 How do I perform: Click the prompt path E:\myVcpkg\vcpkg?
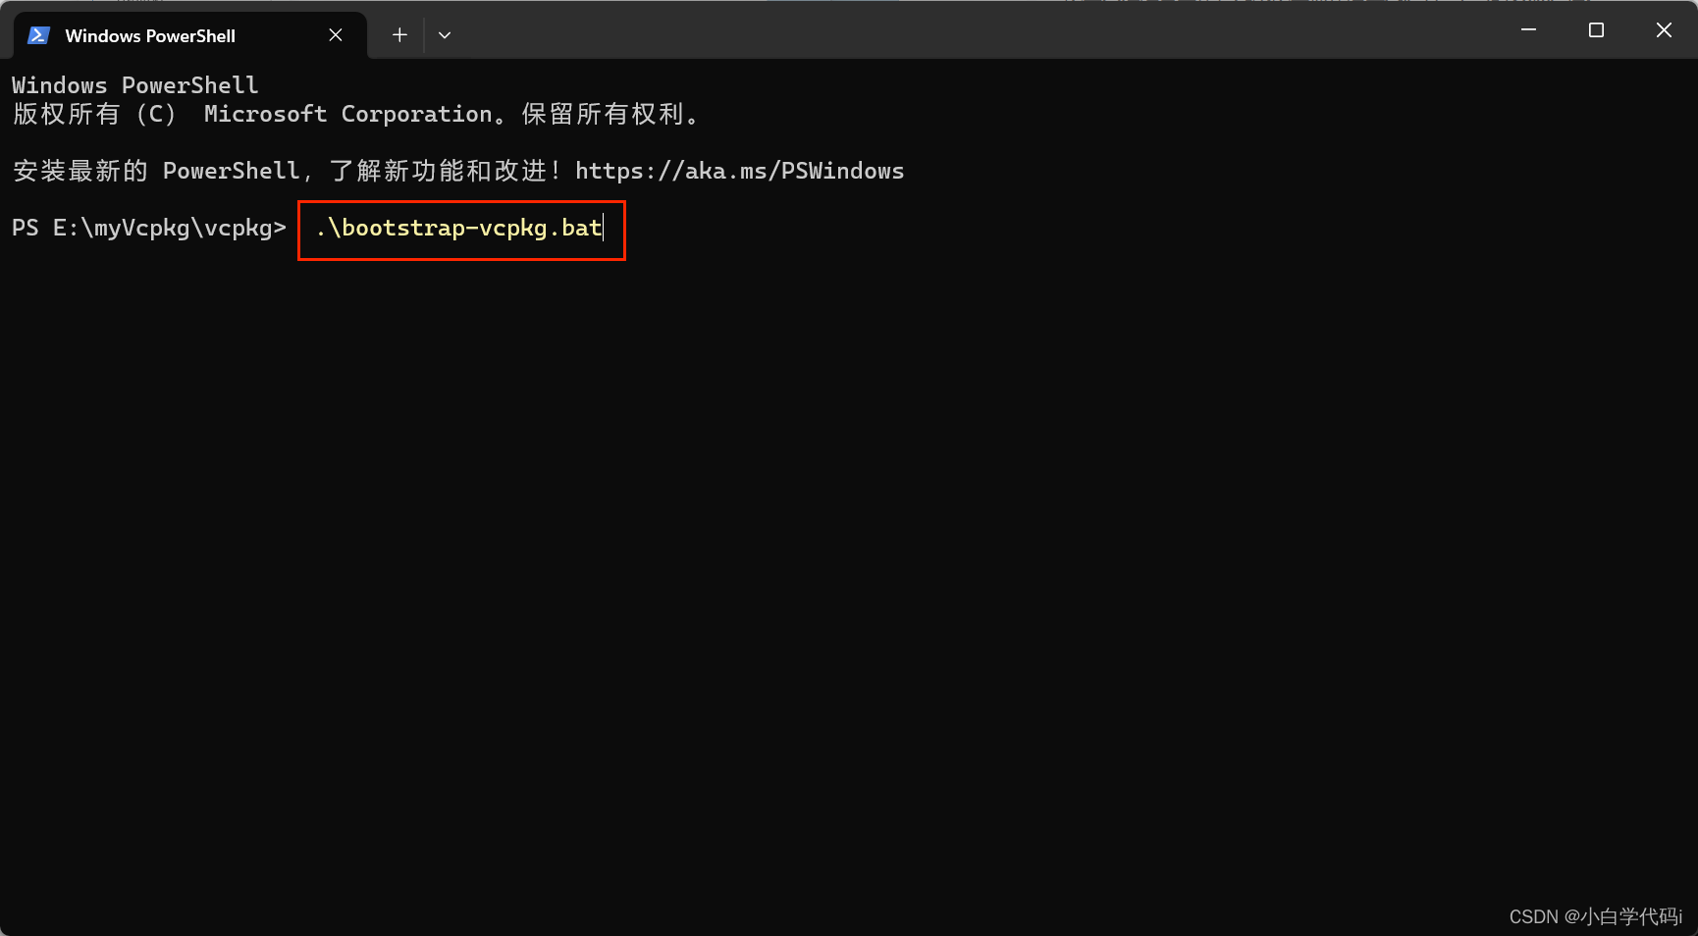click(x=147, y=228)
